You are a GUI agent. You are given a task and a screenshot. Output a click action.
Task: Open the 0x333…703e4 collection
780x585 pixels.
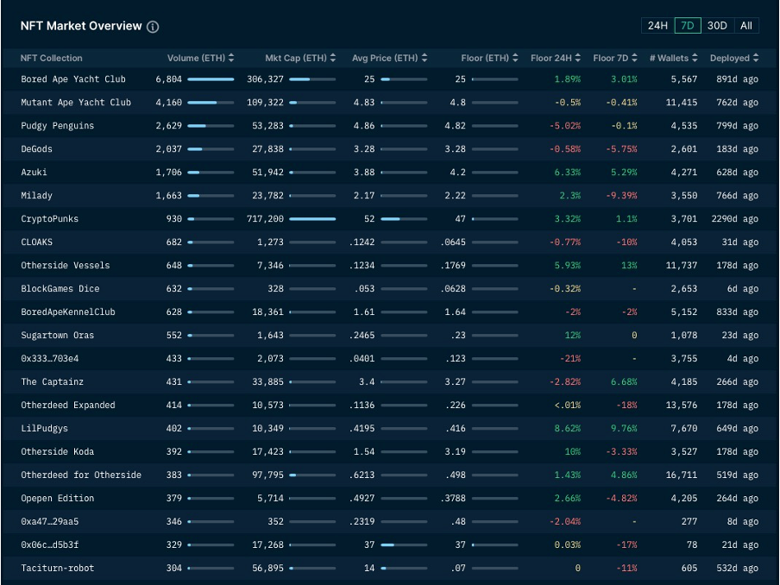50,359
